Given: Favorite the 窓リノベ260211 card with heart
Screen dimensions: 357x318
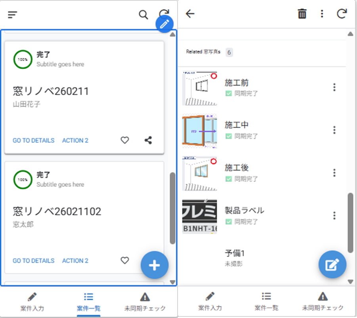Looking at the screenshot, I should tap(125, 140).
